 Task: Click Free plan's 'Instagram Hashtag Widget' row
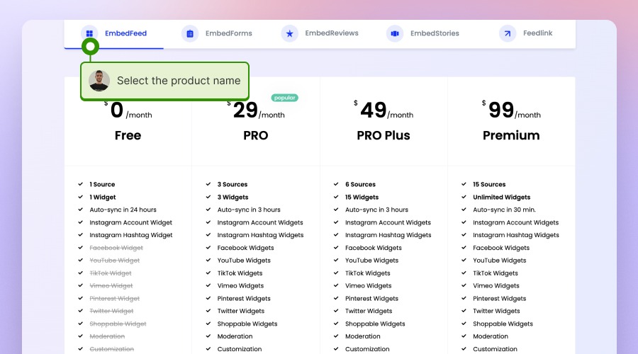[x=125, y=235]
